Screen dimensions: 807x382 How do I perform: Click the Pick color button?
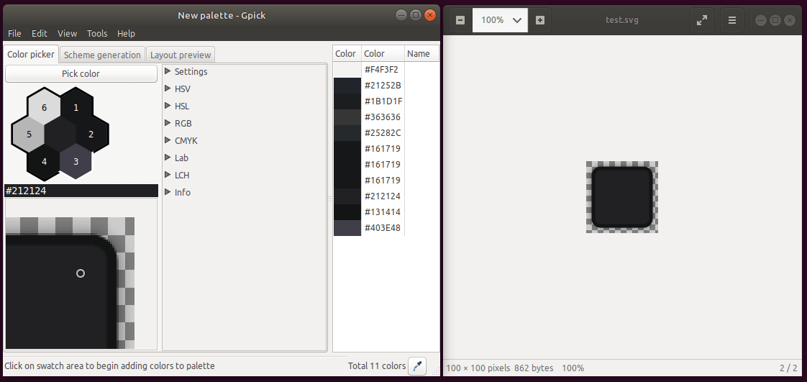(81, 73)
